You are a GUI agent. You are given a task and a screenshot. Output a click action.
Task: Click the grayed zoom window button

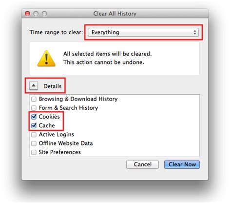44,14
